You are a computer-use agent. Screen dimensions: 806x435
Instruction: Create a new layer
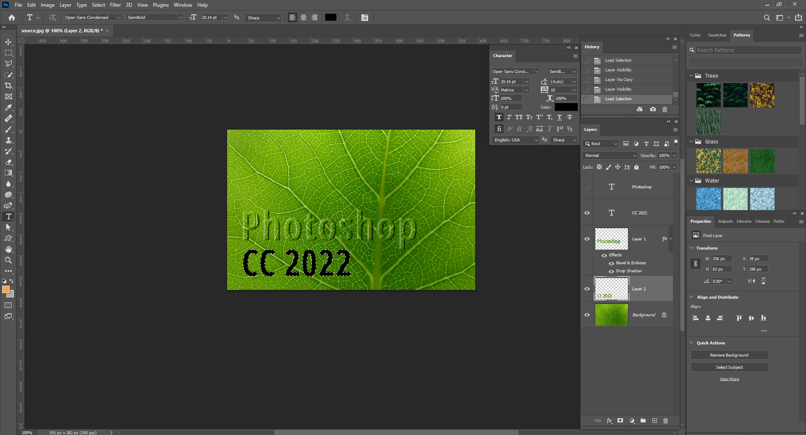[x=654, y=421]
